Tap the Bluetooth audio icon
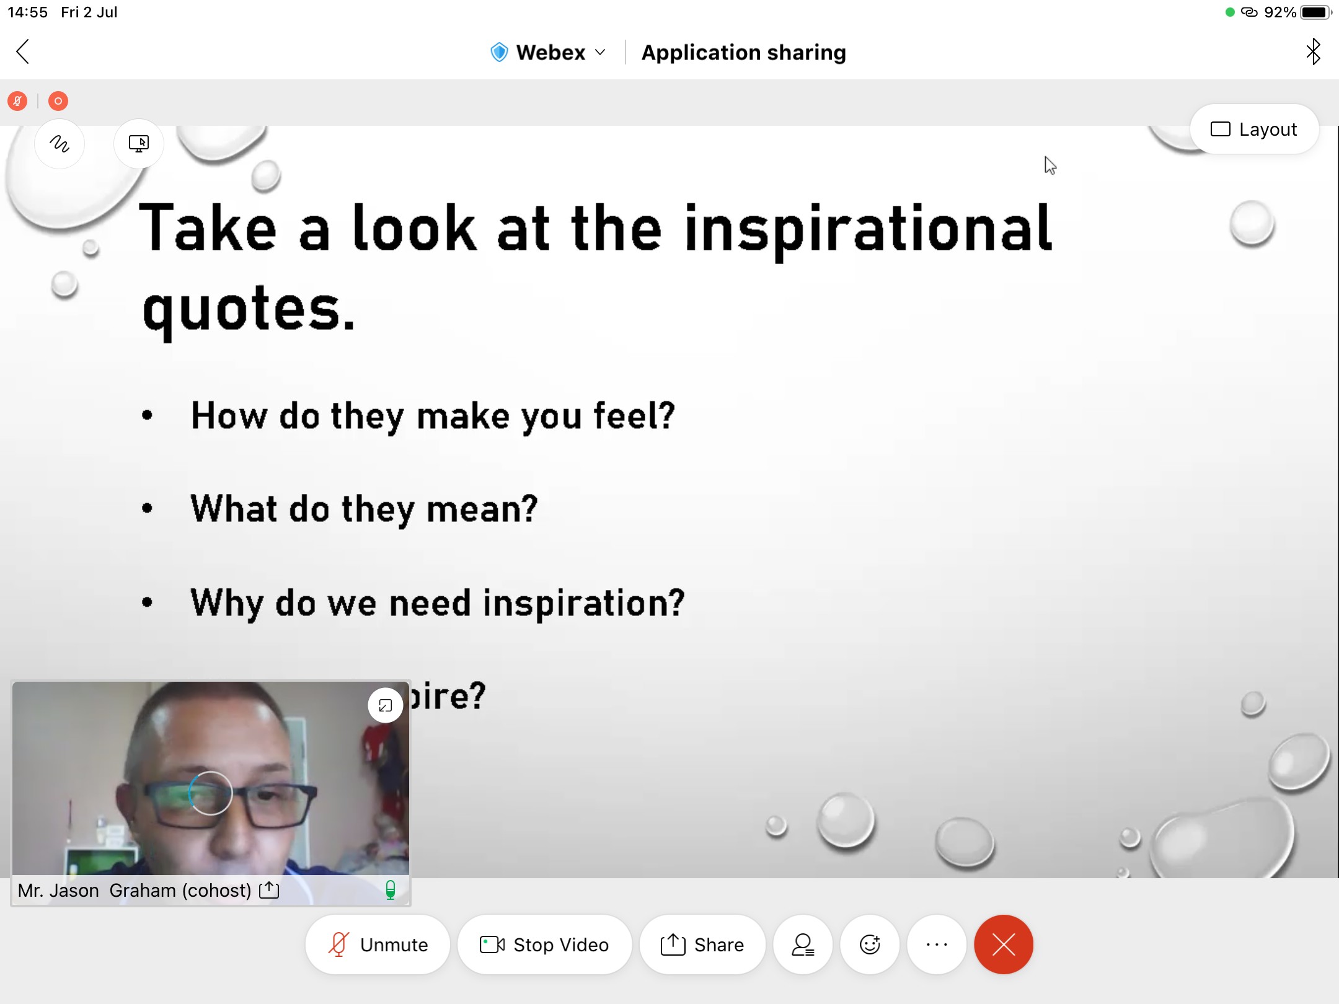 pos(1313,51)
